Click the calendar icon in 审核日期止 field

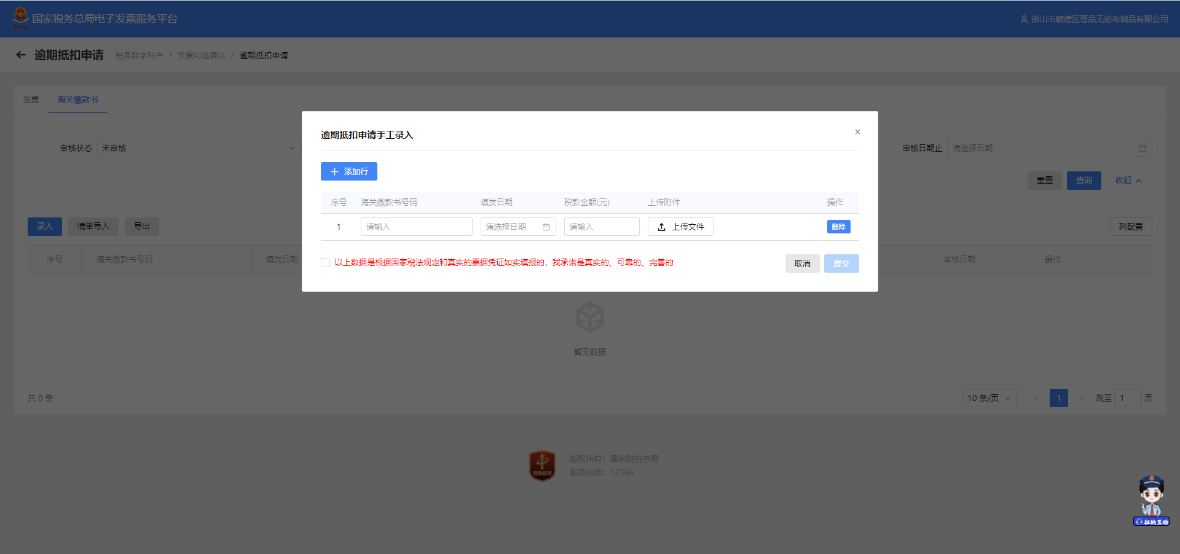coord(1143,149)
